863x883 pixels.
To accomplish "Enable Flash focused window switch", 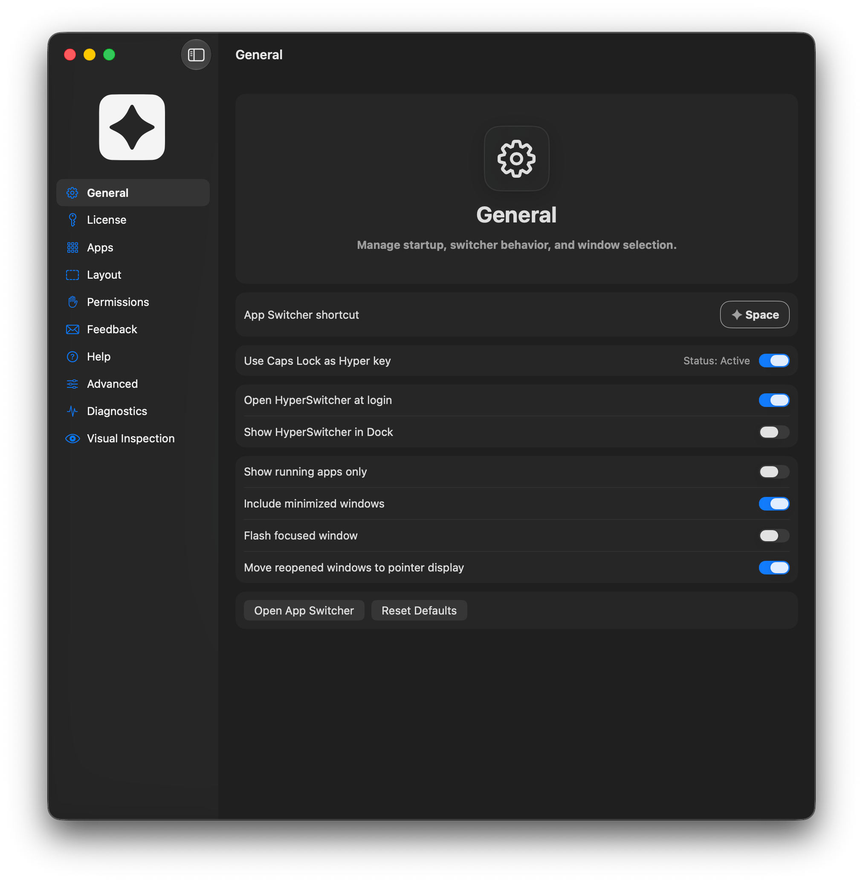I will point(774,536).
